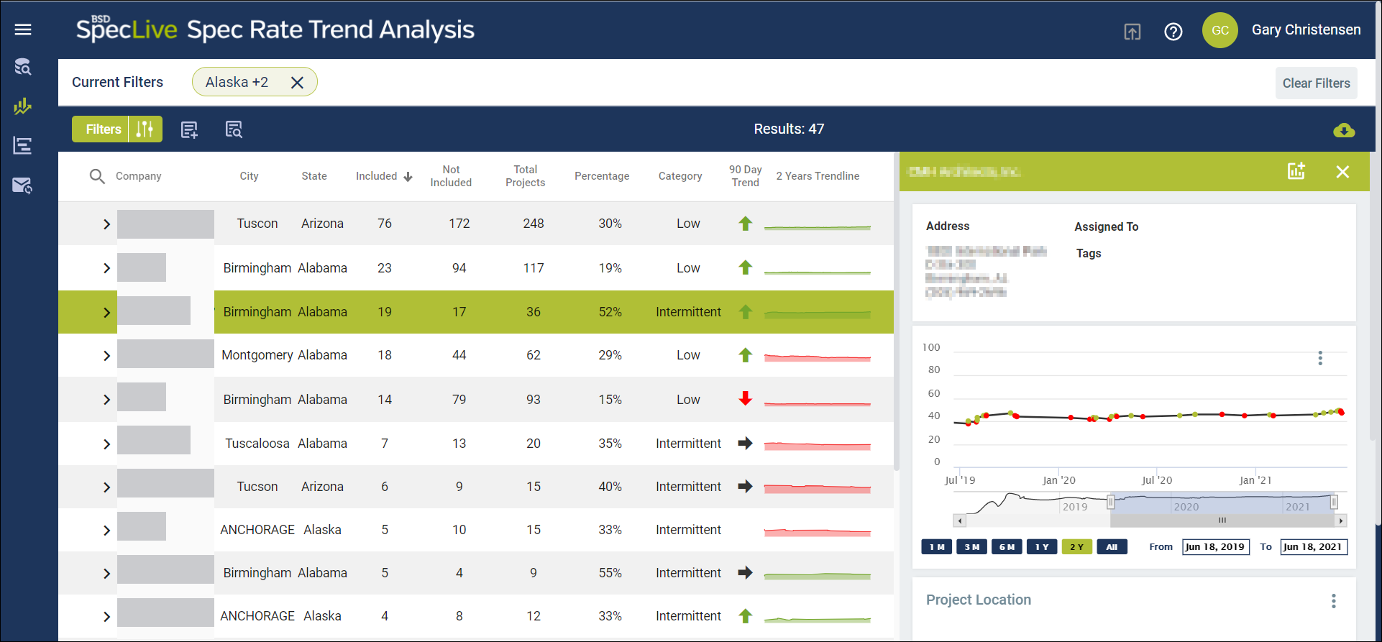Select the 6M time range button
This screenshot has height=642, width=1382.
[x=1007, y=547]
